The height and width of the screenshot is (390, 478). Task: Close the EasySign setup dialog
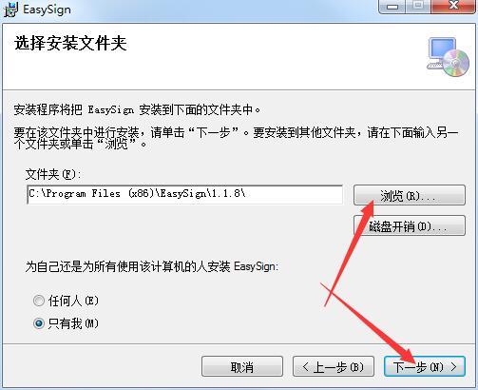[x=453, y=7]
